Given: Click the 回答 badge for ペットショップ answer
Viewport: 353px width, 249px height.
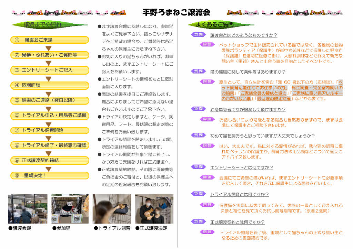Looking at the screenshot, I should [207, 44].
